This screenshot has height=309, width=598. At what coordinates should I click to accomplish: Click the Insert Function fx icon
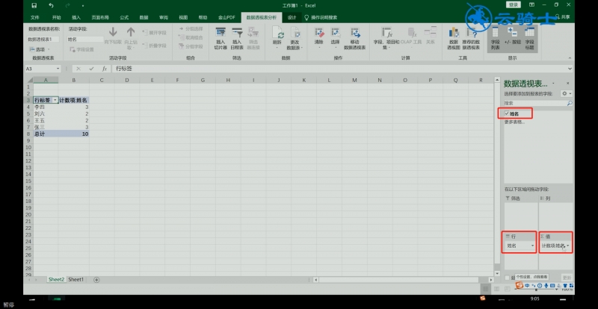[104, 69]
